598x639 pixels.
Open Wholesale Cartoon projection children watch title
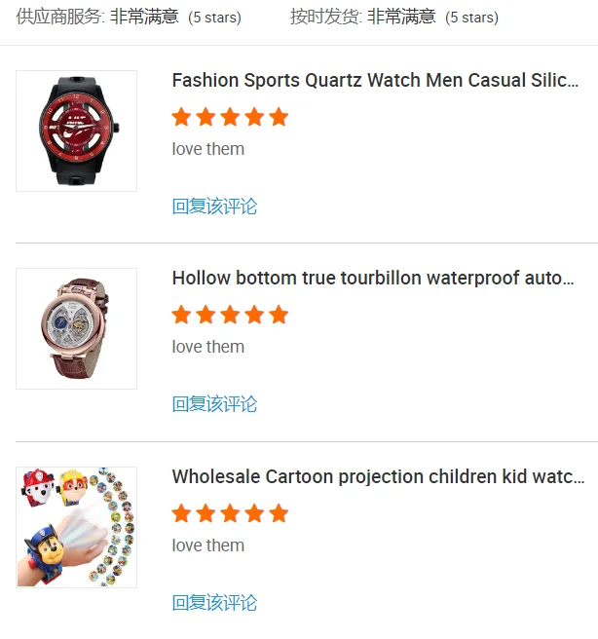pos(378,476)
